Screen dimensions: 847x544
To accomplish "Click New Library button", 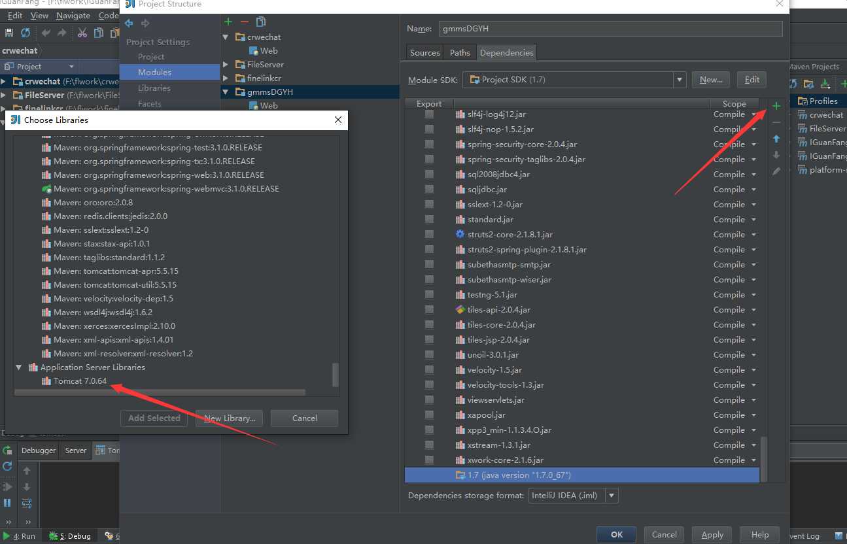I will (x=230, y=418).
